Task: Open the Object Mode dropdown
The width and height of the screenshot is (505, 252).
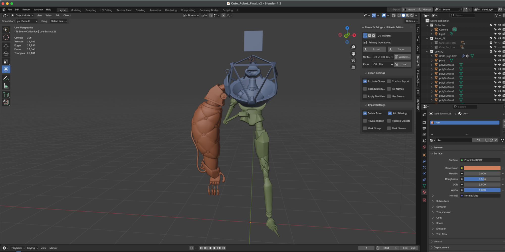Action: pyautogui.click(x=22, y=15)
